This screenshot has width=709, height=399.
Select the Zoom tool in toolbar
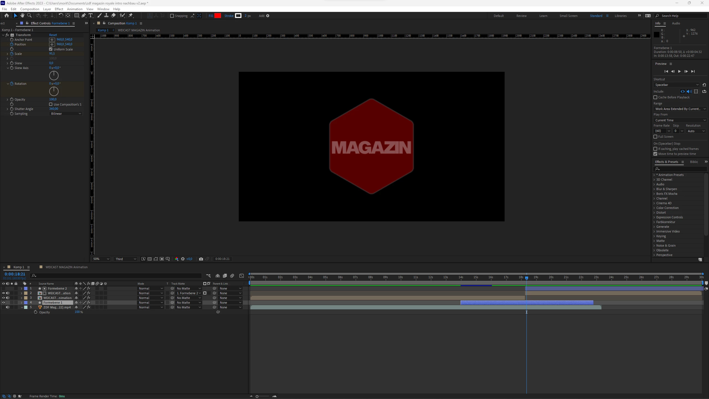pyautogui.click(x=29, y=16)
